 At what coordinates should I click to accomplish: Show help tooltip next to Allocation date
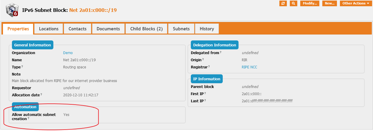41,95
